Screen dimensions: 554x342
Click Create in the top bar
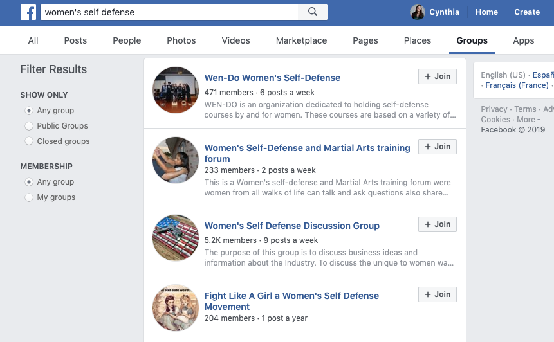(527, 12)
